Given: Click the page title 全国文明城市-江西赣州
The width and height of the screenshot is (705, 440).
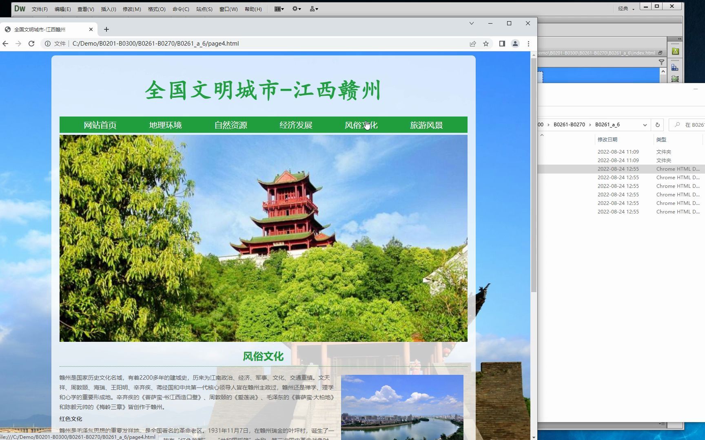Looking at the screenshot, I should pos(263,90).
